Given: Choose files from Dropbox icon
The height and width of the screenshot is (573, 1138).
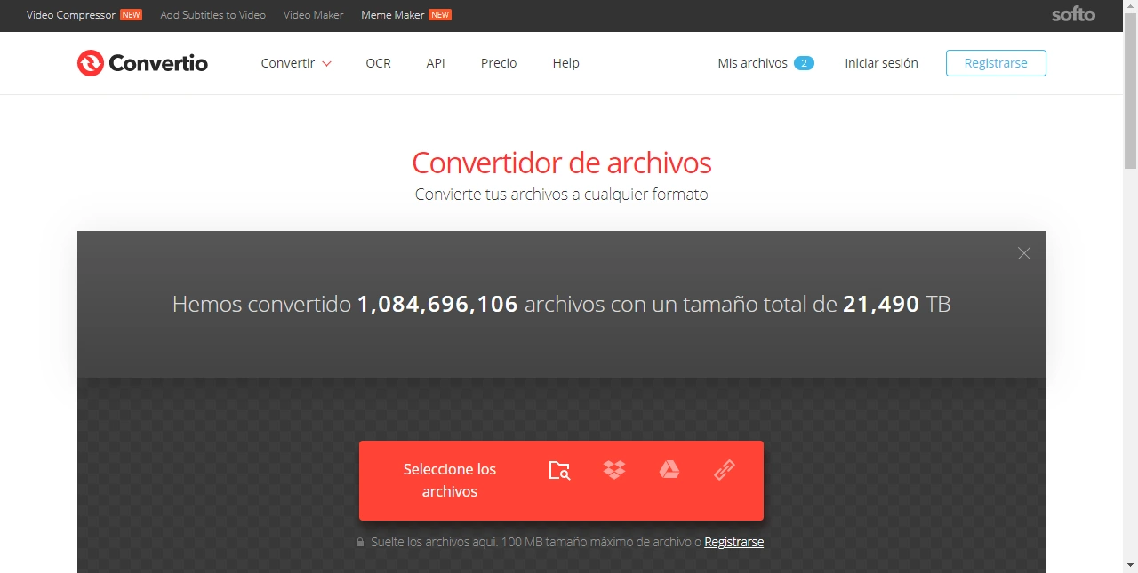Looking at the screenshot, I should [x=614, y=470].
